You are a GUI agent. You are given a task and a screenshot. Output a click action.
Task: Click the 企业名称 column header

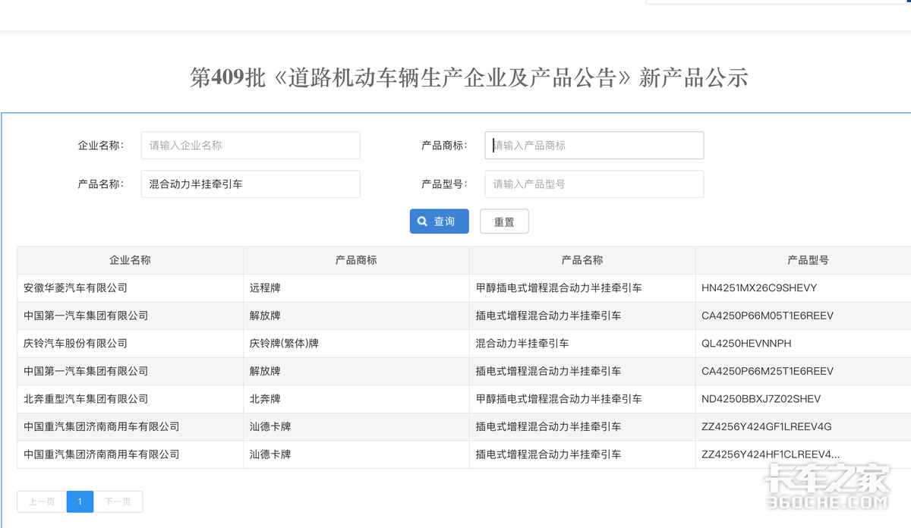[x=130, y=260]
